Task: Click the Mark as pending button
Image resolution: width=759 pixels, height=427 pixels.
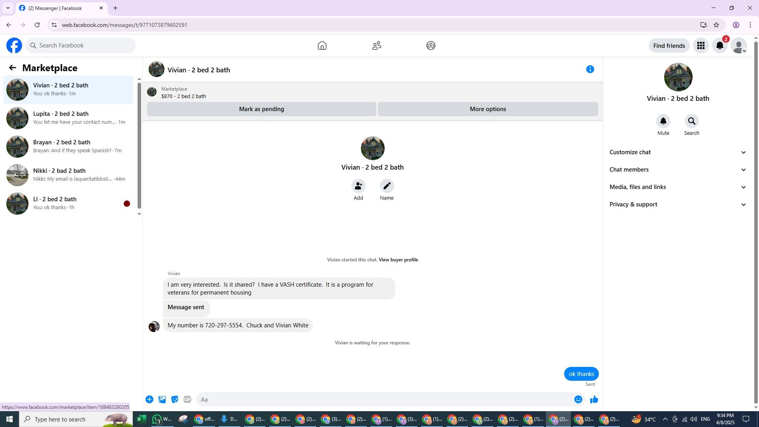Action: (x=261, y=109)
